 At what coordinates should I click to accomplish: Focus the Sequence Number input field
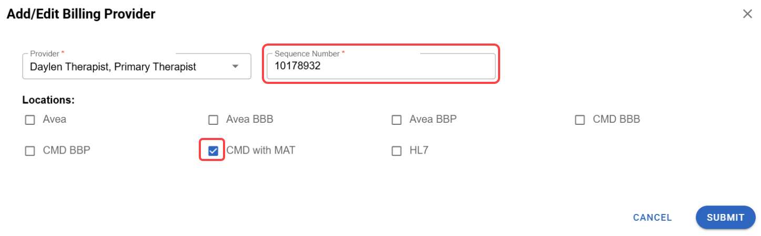click(381, 67)
